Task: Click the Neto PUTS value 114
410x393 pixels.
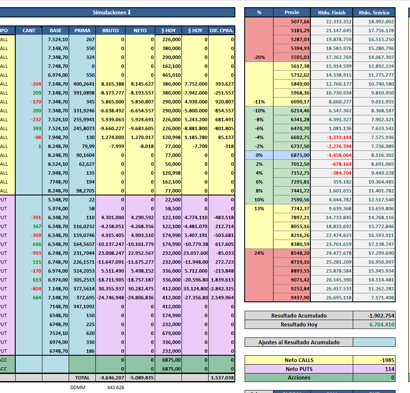Action: [374, 369]
